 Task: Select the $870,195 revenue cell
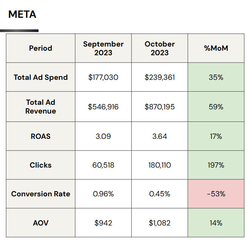click(160, 107)
